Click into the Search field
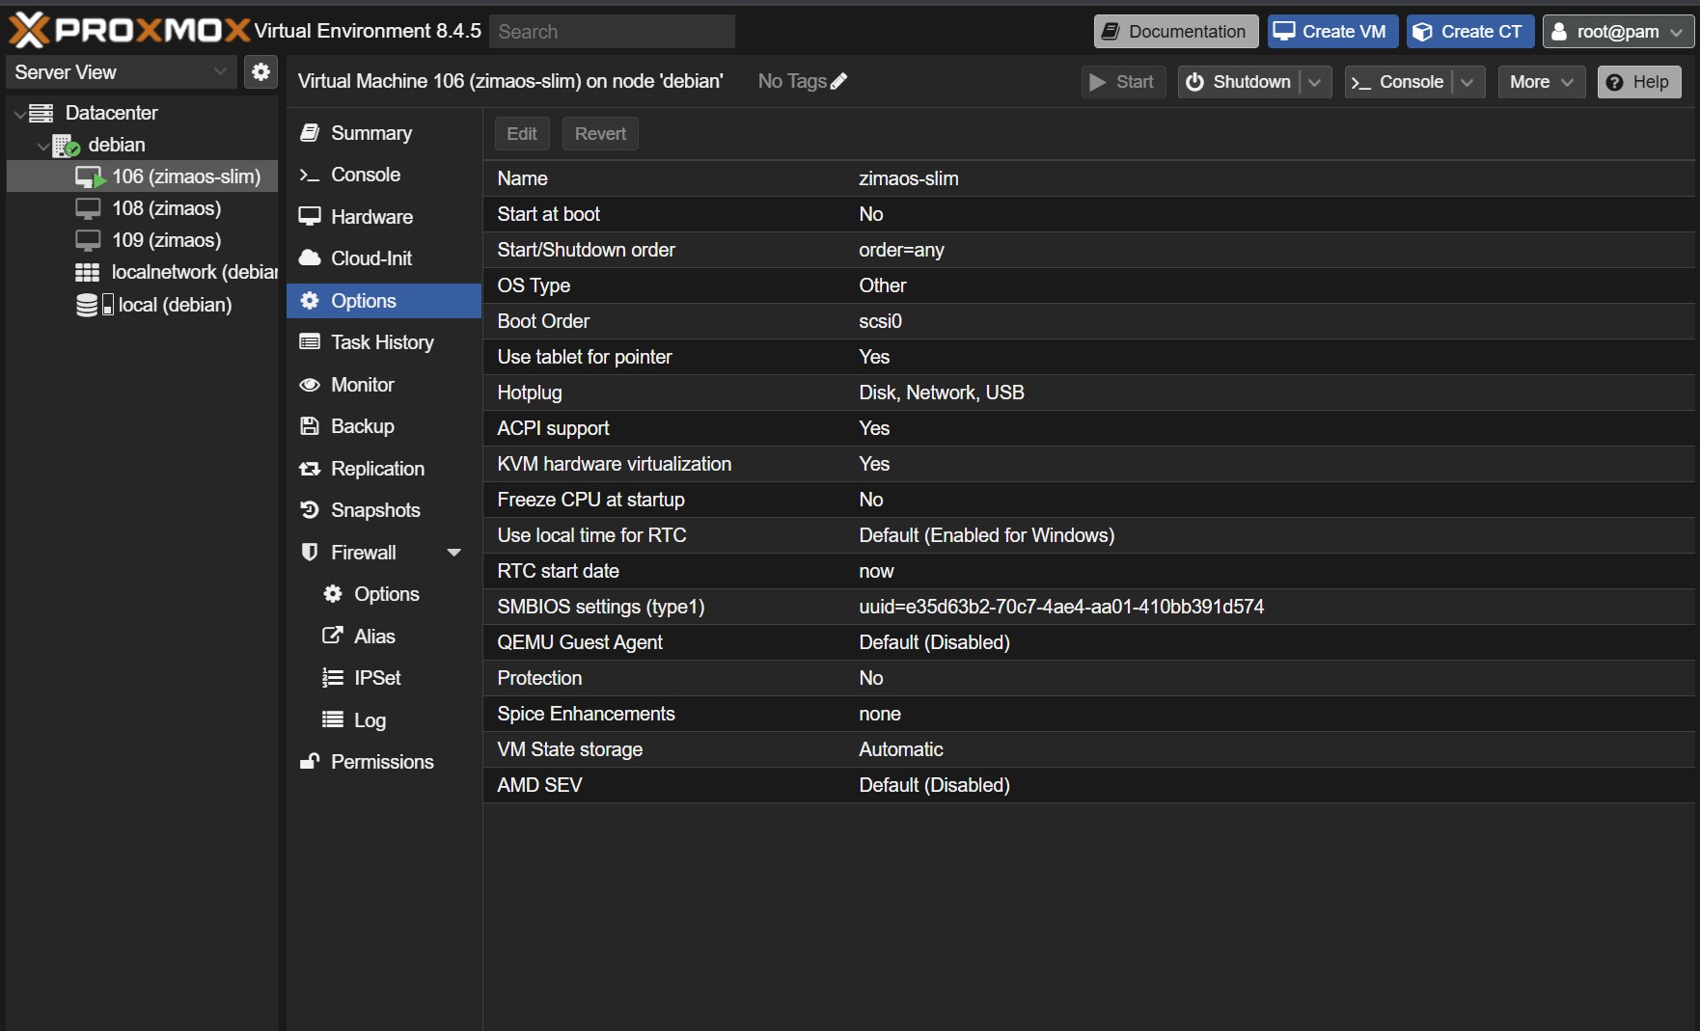Viewport: 1700px width, 1031px height. point(612,32)
